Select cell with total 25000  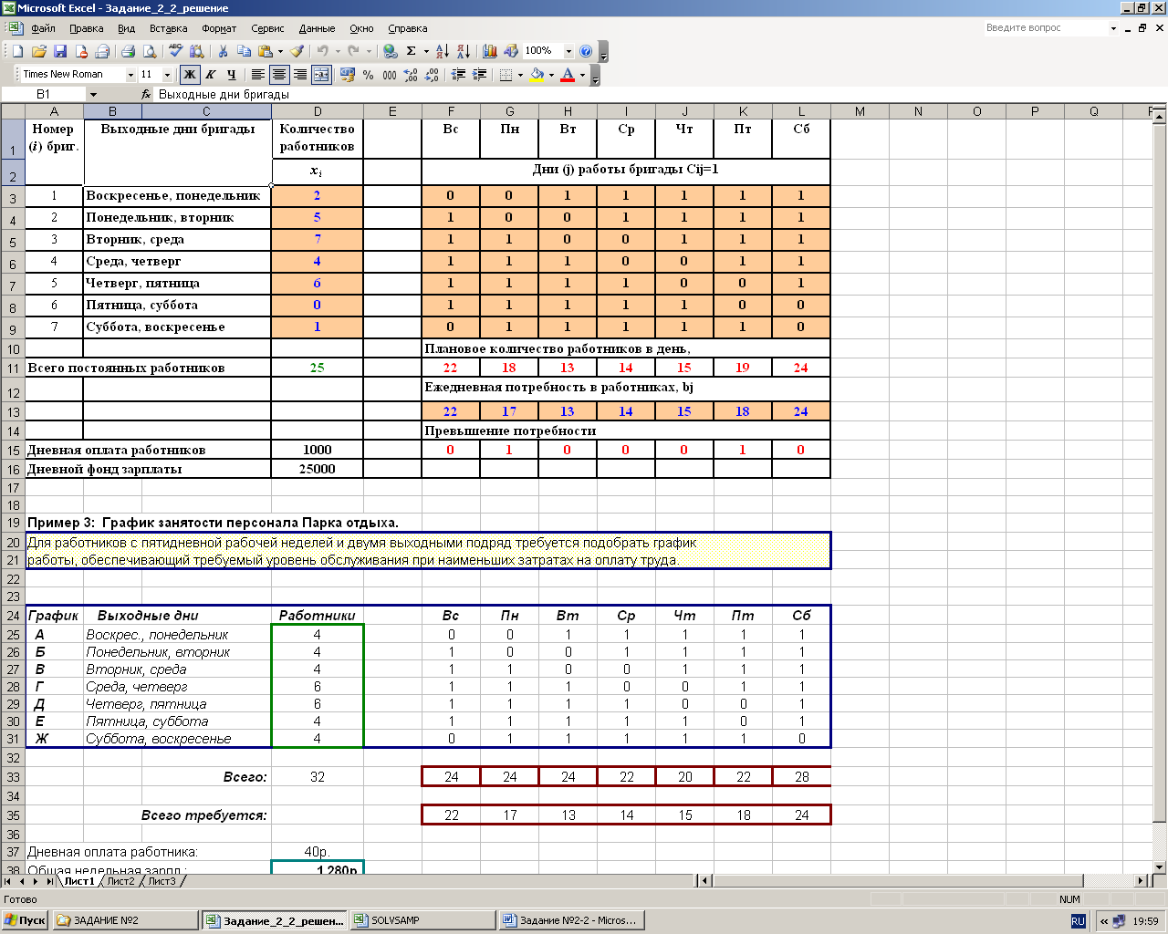coord(318,469)
